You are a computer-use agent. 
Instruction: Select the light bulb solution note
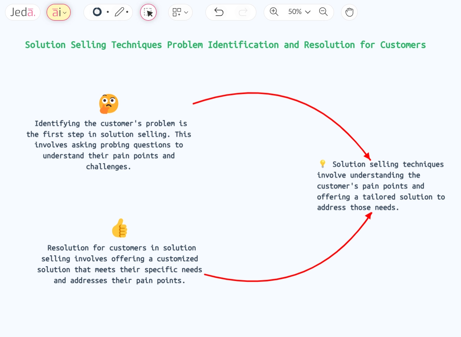click(380, 186)
